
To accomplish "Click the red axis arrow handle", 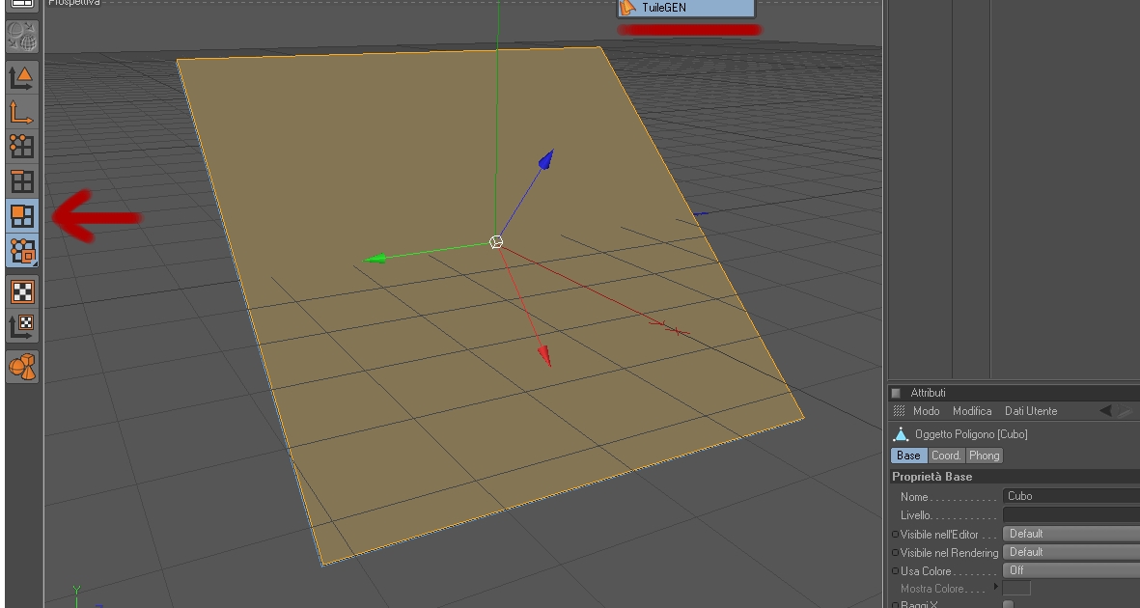I will point(544,355).
